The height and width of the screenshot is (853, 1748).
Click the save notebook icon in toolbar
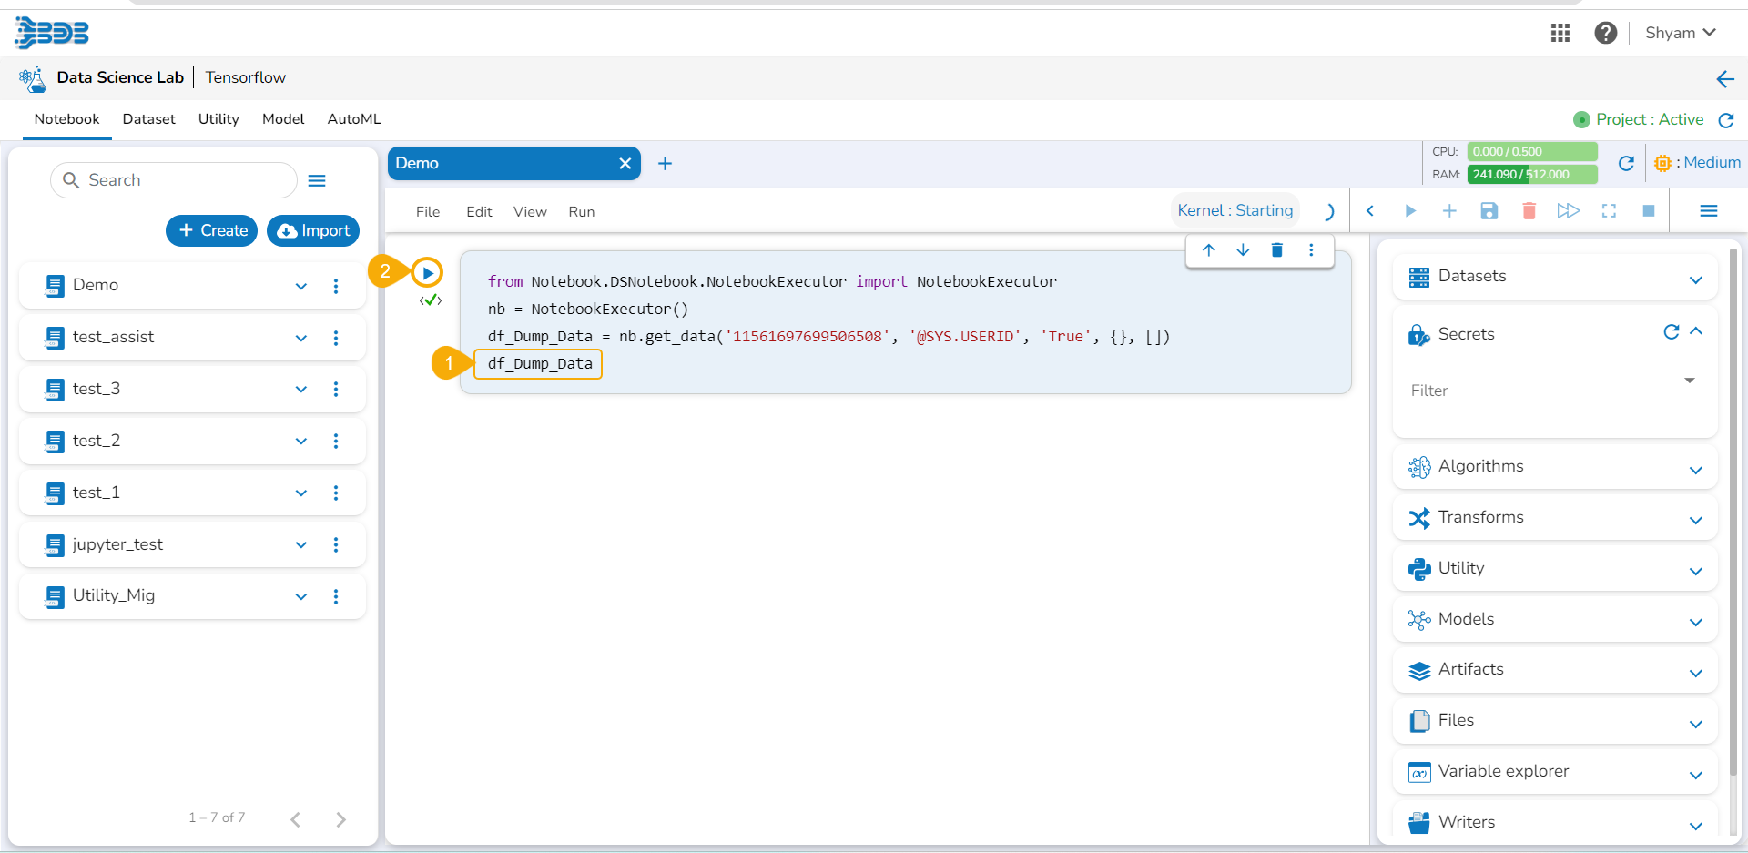point(1489,211)
